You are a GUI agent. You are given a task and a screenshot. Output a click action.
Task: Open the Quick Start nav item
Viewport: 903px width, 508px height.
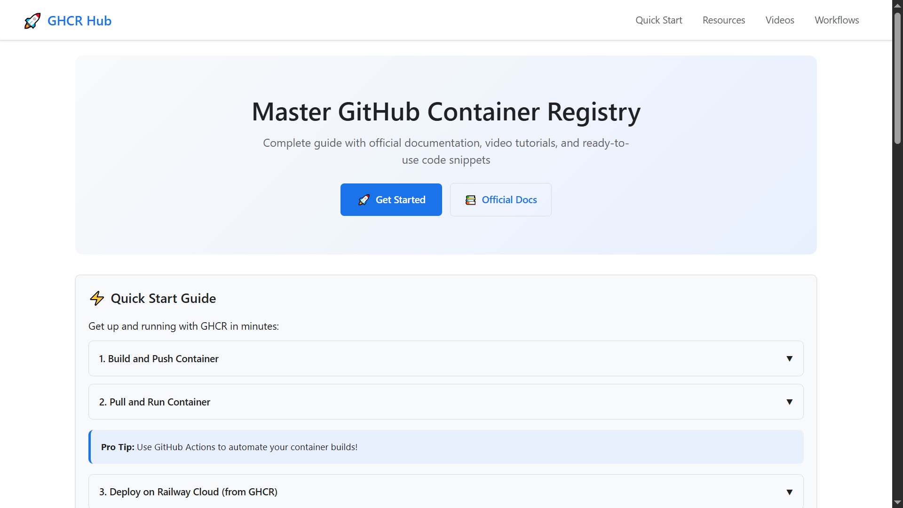(x=658, y=20)
